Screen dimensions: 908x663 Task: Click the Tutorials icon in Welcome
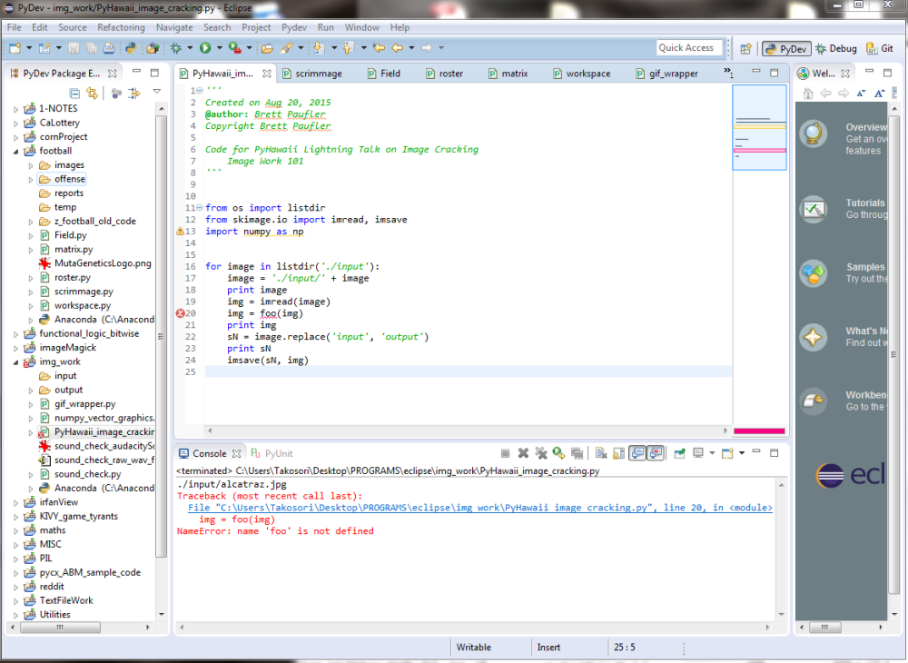[x=813, y=209]
